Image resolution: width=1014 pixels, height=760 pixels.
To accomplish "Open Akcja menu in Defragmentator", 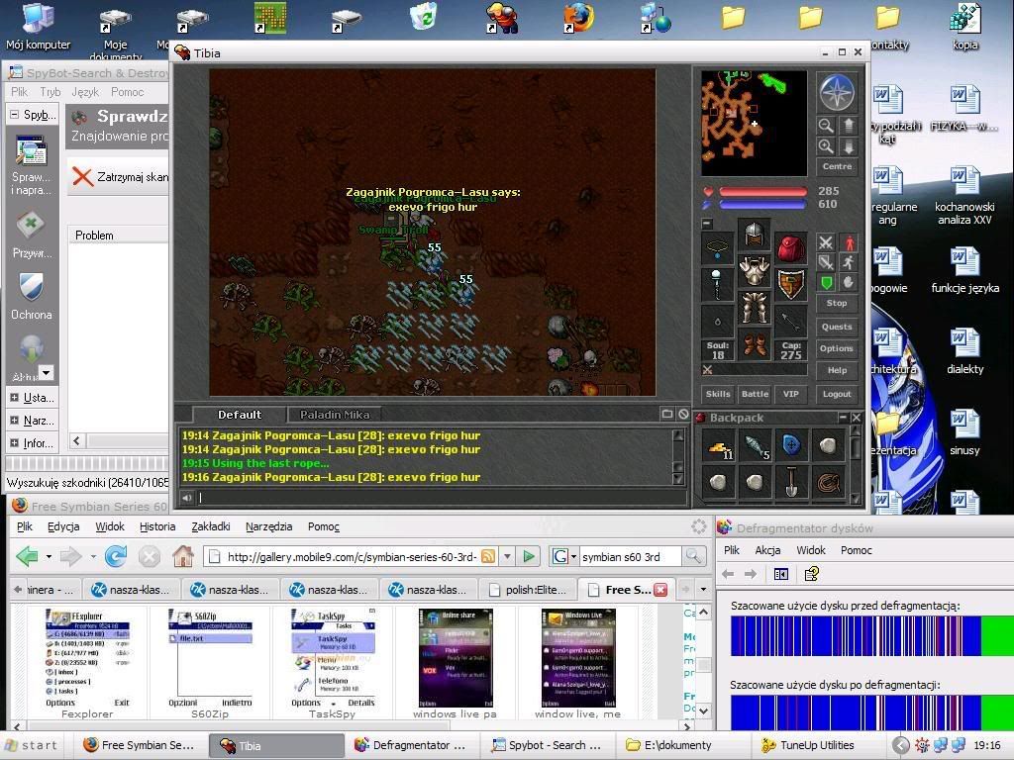I will tap(767, 550).
